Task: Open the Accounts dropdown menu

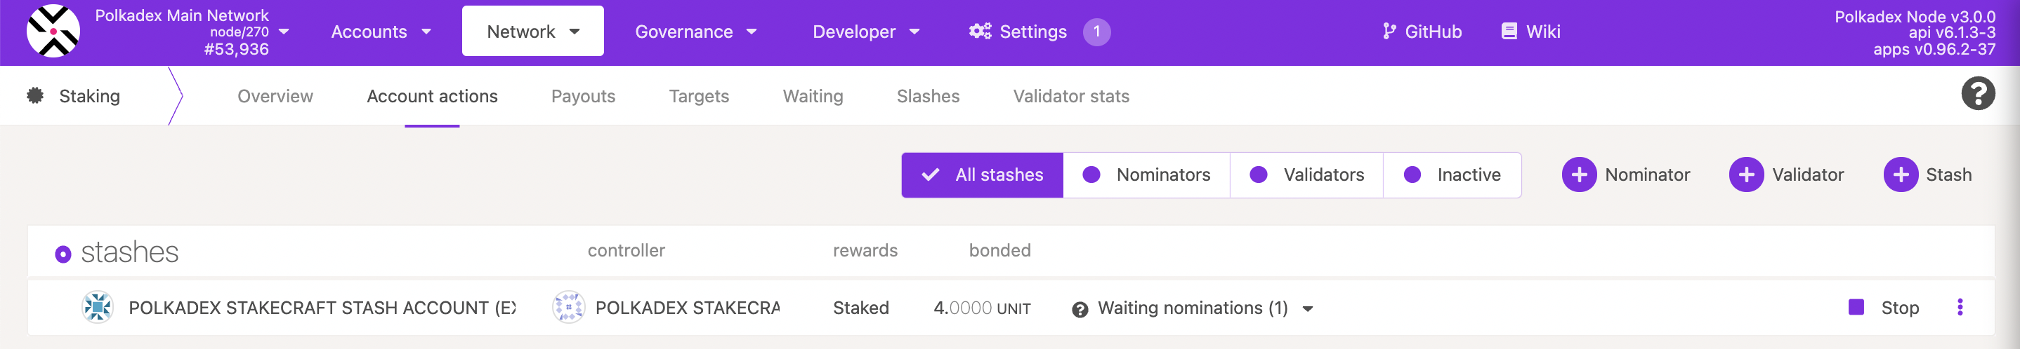Action: point(381,32)
